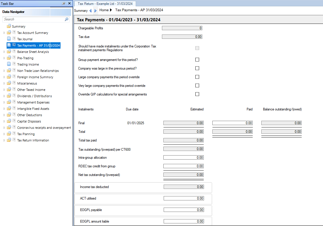The image size is (323, 226).
Task: Enable Large company payments this period override
Action: 197,77
